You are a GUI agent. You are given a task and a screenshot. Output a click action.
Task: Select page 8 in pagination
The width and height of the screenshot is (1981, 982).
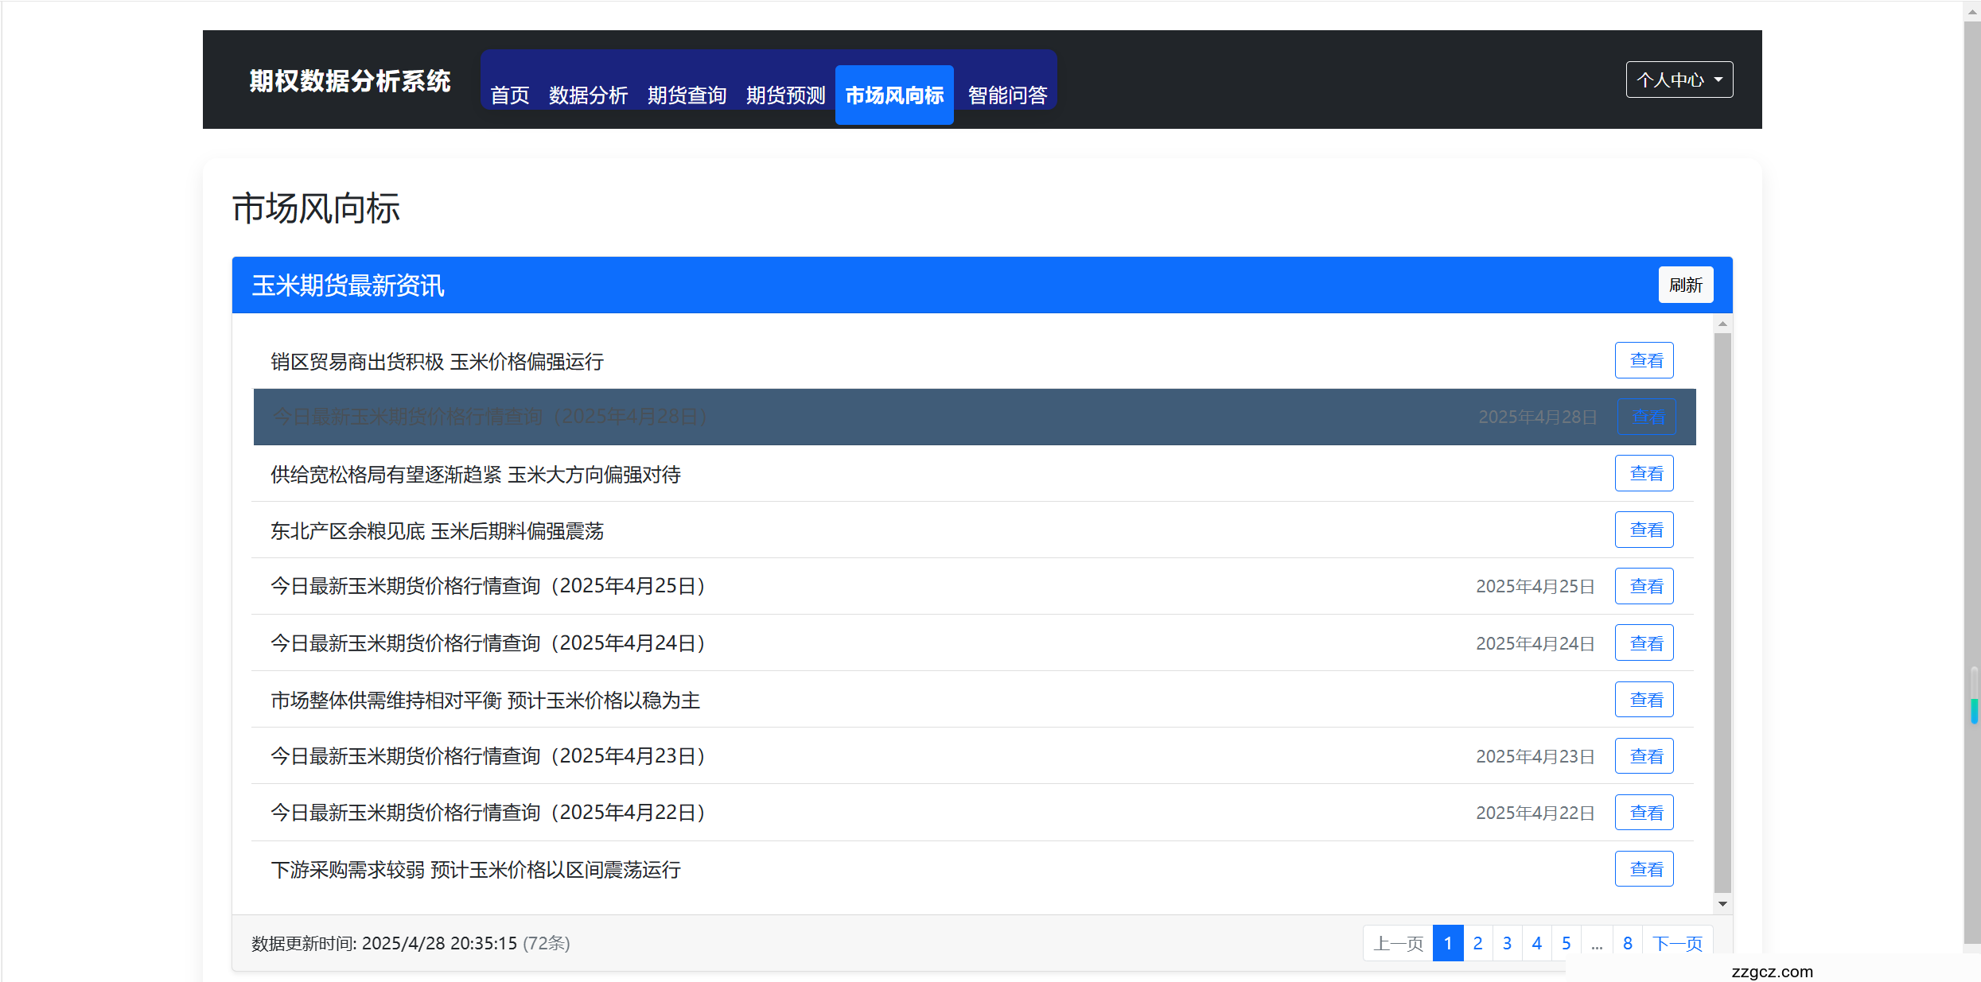(1627, 943)
